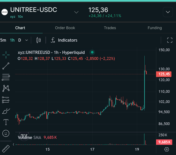Screen dimensions: 176x155
Task: Select the brush drawing tool
Action: tap(6, 111)
